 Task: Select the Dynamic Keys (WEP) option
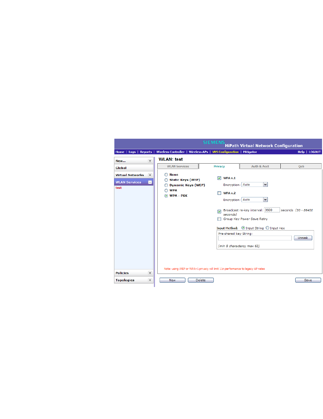[x=166, y=185]
